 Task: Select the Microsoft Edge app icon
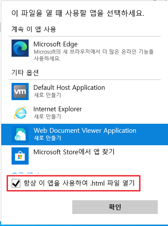pyautogui.click(x=20, y=48)
